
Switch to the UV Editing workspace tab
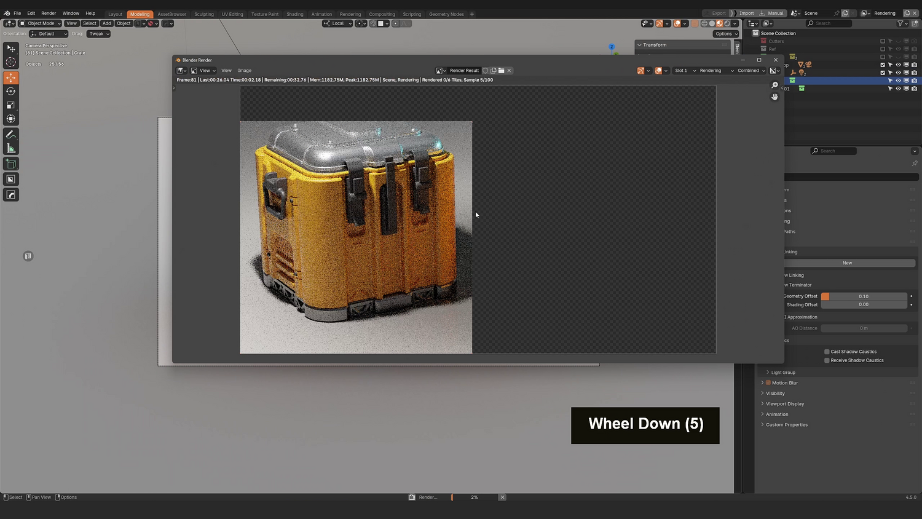click(232, 14)
